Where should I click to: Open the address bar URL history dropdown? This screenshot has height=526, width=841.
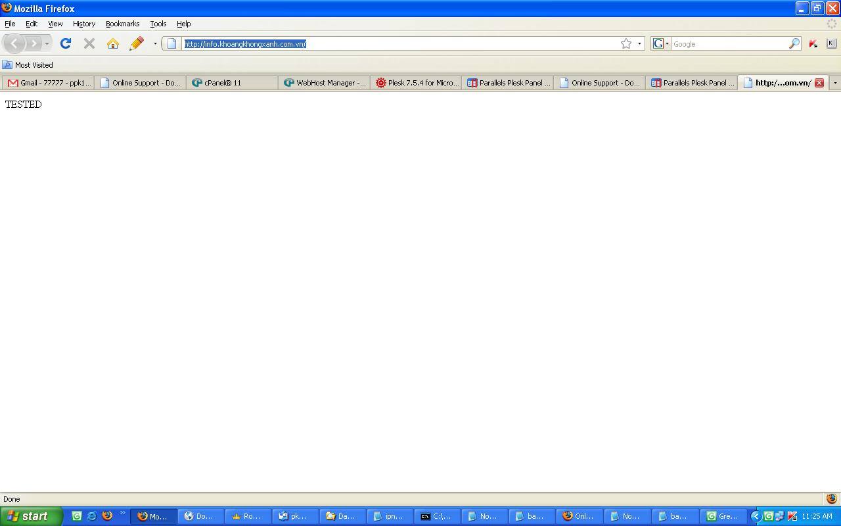[x=639, y=43]
